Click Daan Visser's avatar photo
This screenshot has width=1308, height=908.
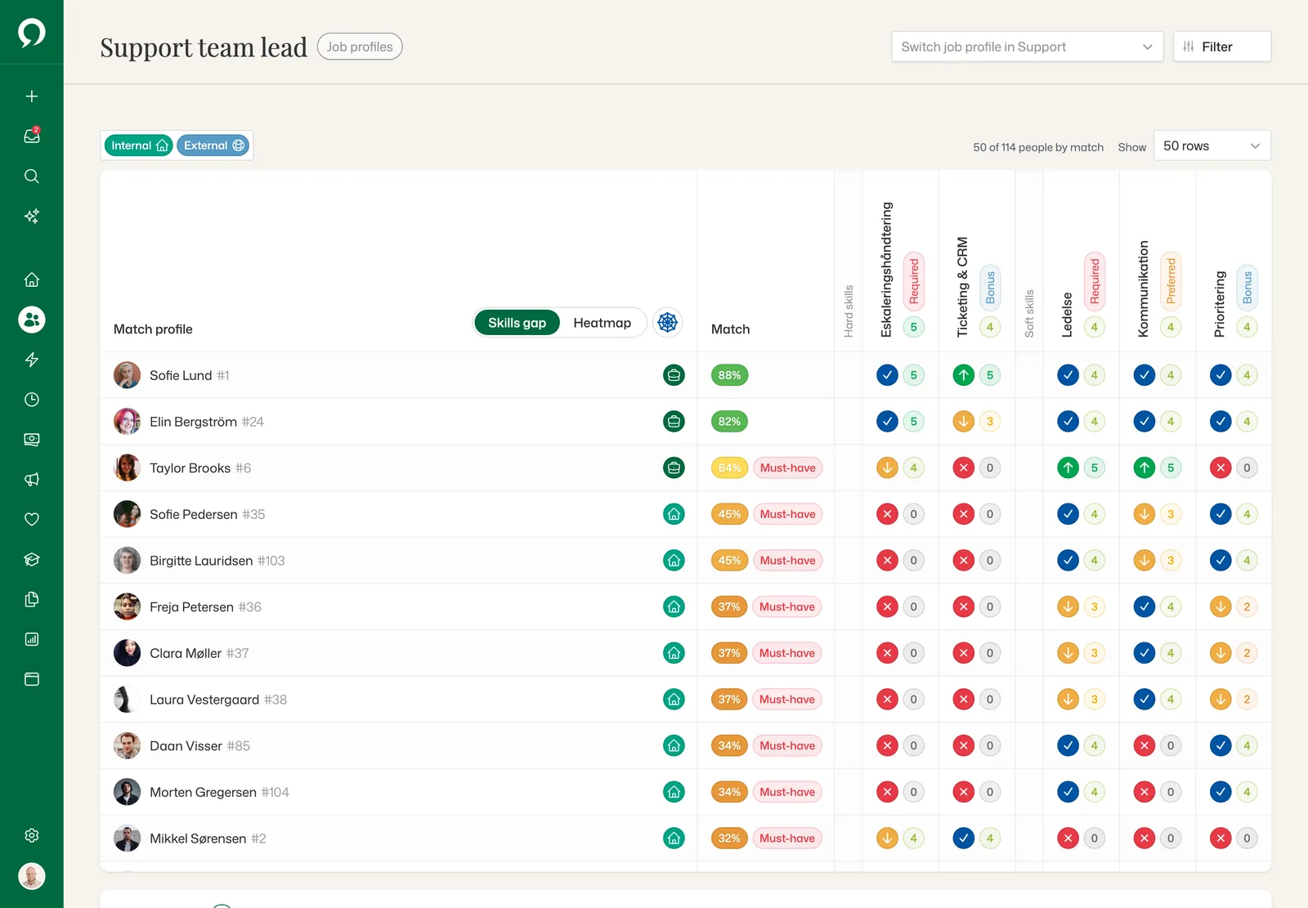(127, 745)
